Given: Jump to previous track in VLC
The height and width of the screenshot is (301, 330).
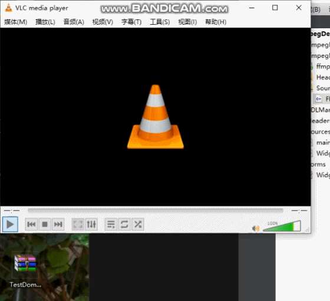Looking at the screenshot, I should (31, 224).
